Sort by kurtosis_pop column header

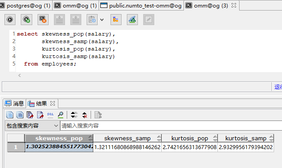pos(190,138)
